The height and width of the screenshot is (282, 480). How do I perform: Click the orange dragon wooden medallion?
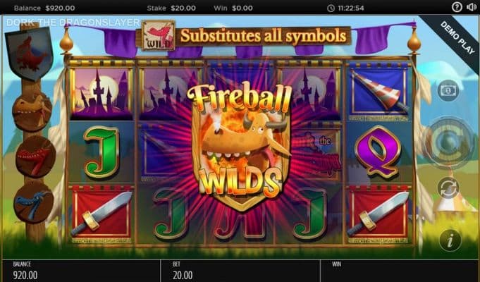pos(32,112)
